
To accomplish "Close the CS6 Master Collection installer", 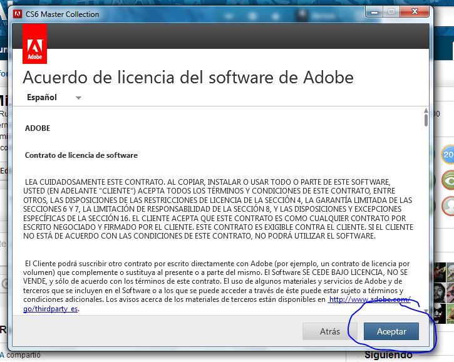I will 415,12.
